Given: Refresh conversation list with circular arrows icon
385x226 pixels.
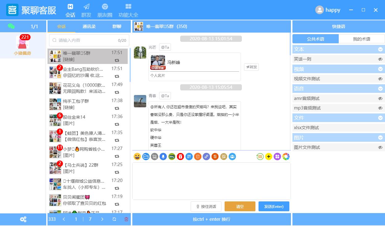Looking at the screenshot, I should coord(114,219).
